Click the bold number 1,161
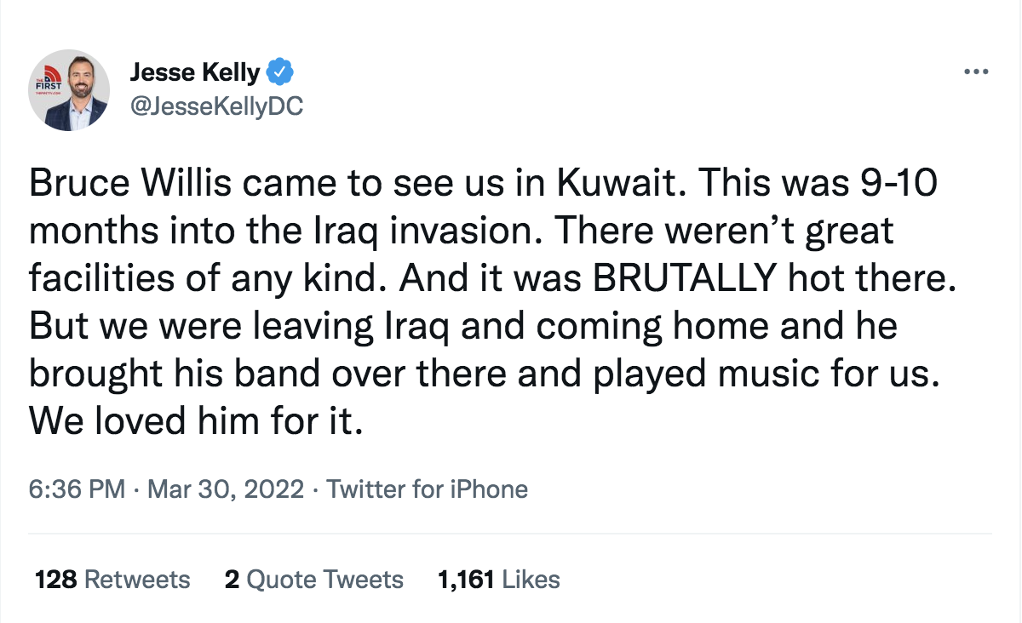Image resolution: width=1022 pixels, height=623 pixels. point(466,580)
